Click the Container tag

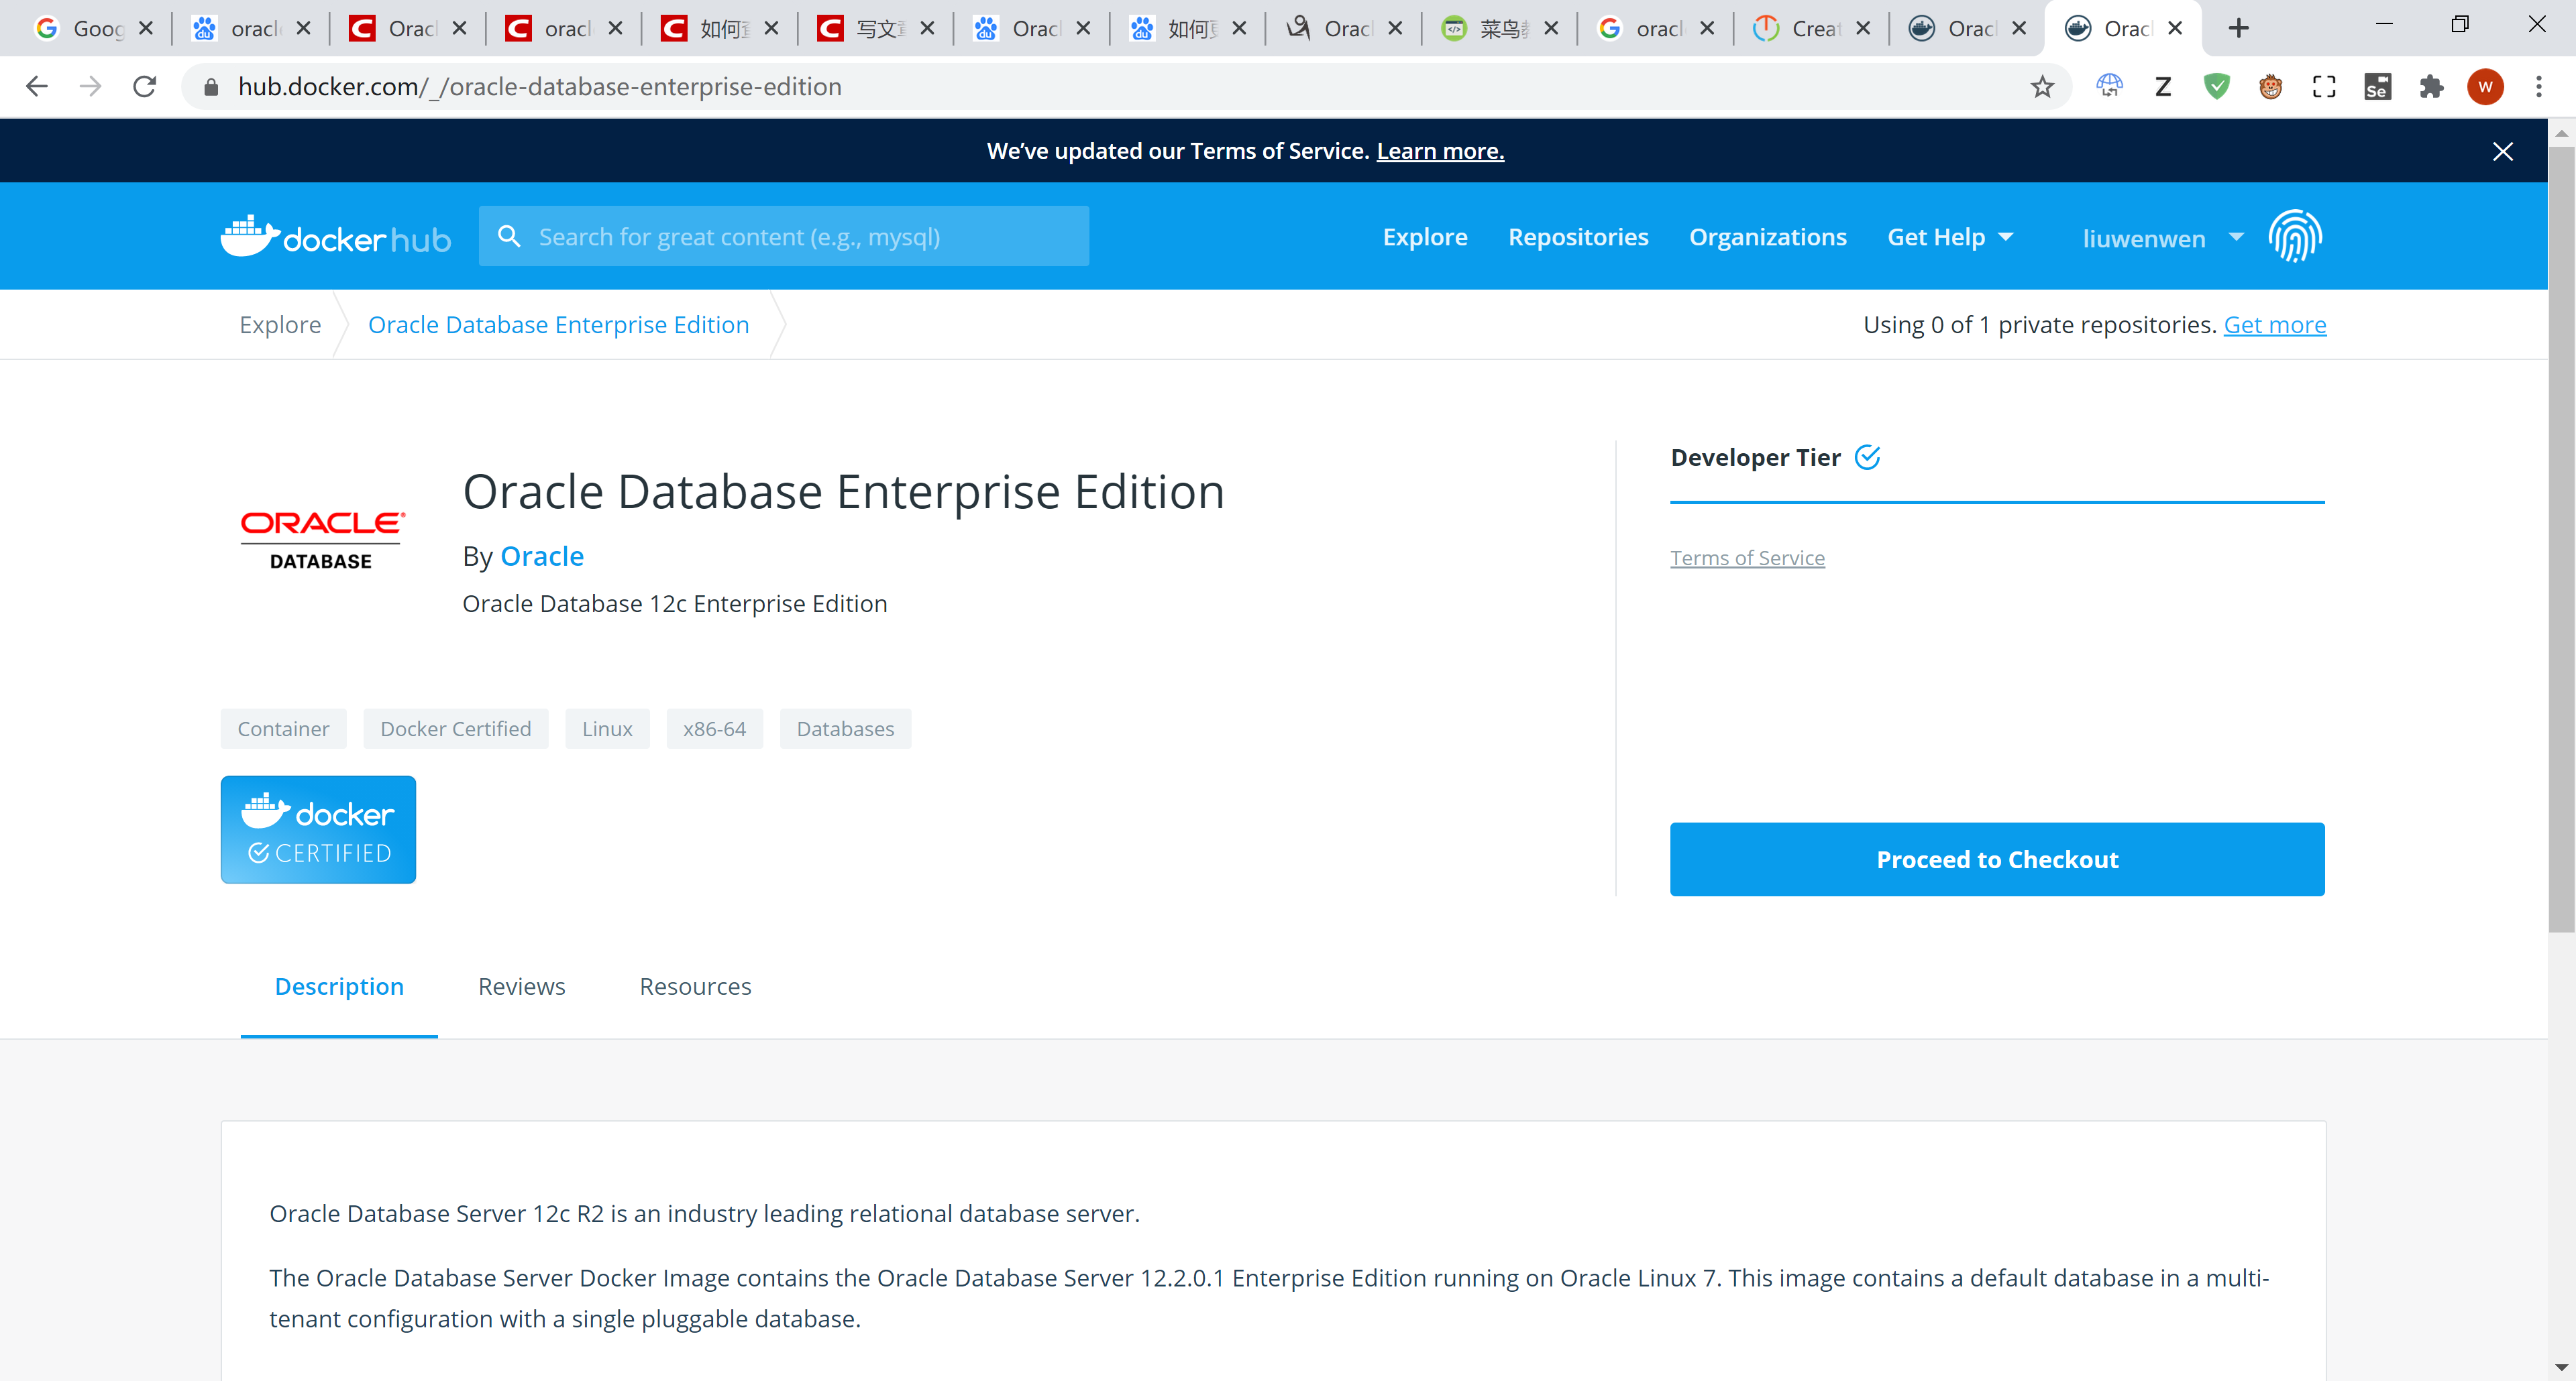[x=283, y=729]
